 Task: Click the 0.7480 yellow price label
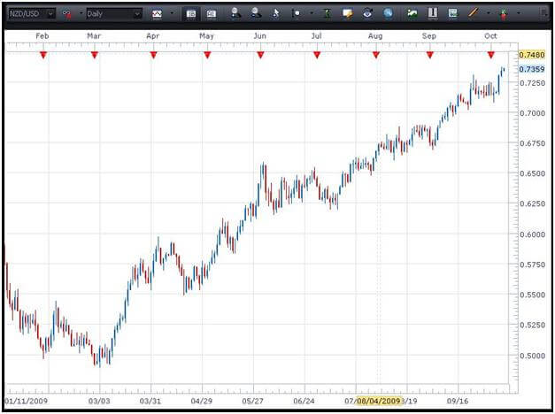pyautogui.click(x=531, y=55)
